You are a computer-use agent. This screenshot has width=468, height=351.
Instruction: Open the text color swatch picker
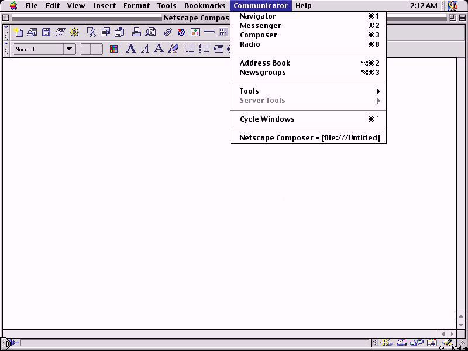(114, 49)
